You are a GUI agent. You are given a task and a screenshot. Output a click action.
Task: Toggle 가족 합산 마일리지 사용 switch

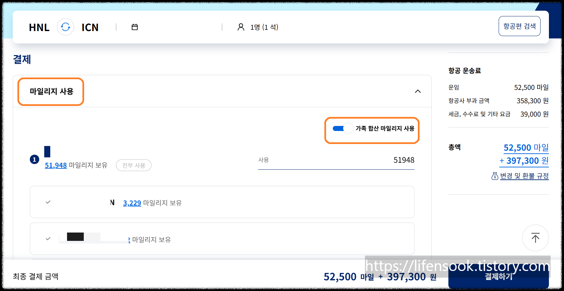coord(342,128)
